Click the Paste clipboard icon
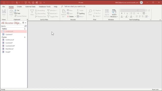 [x=11, y=11]
